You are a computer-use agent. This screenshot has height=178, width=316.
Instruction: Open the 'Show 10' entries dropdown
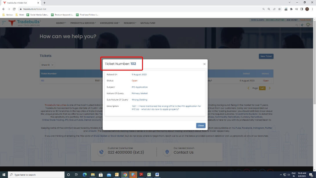pos(47,65)
